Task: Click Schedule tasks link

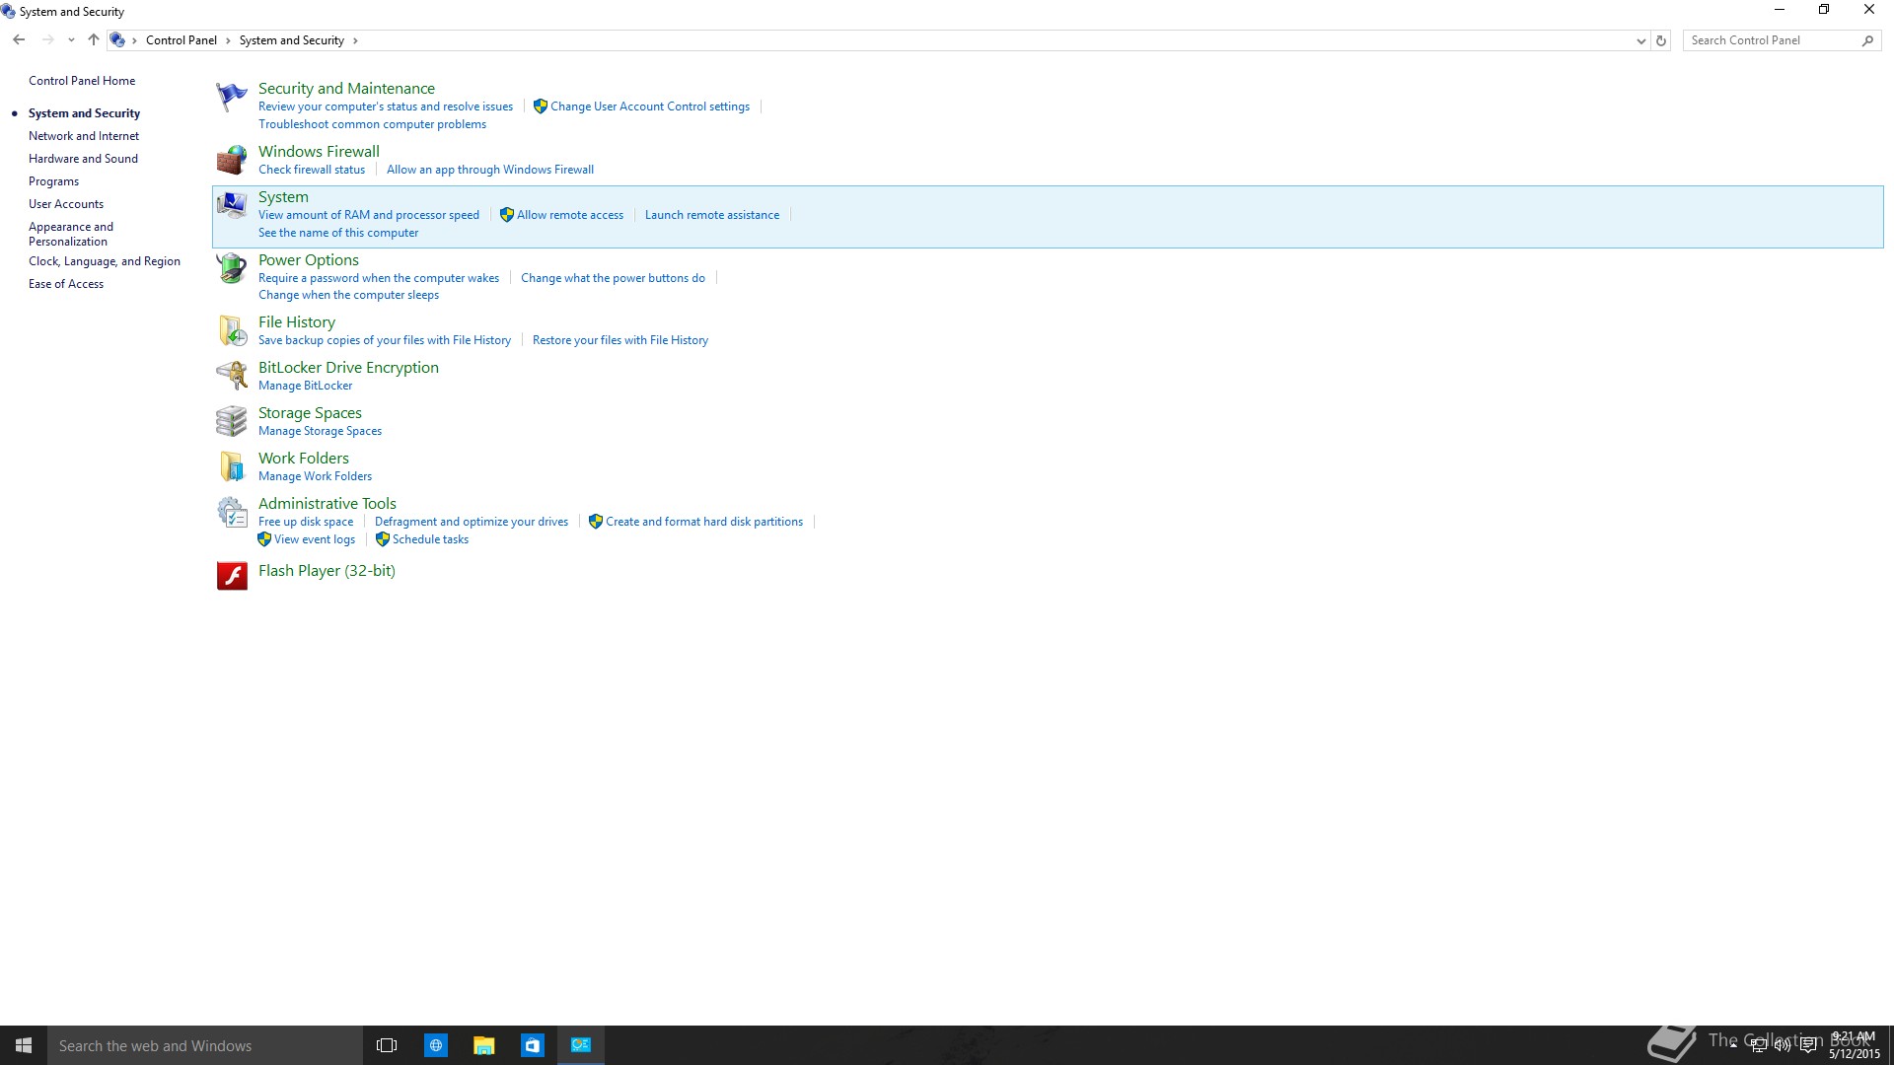Action: tap(430, 539)
